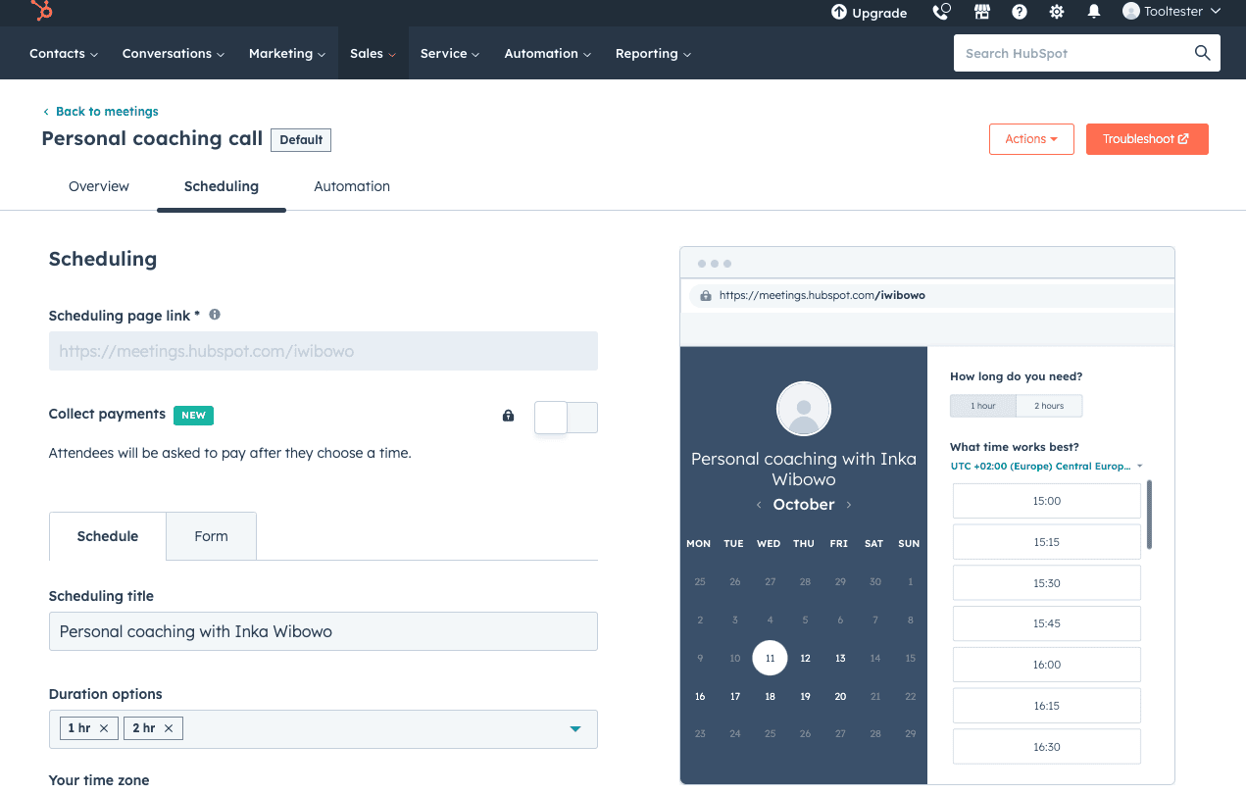Viewport: 1246px width, 794px height.
Task: Open the settings gear icon
Action: coord(1057,12)
